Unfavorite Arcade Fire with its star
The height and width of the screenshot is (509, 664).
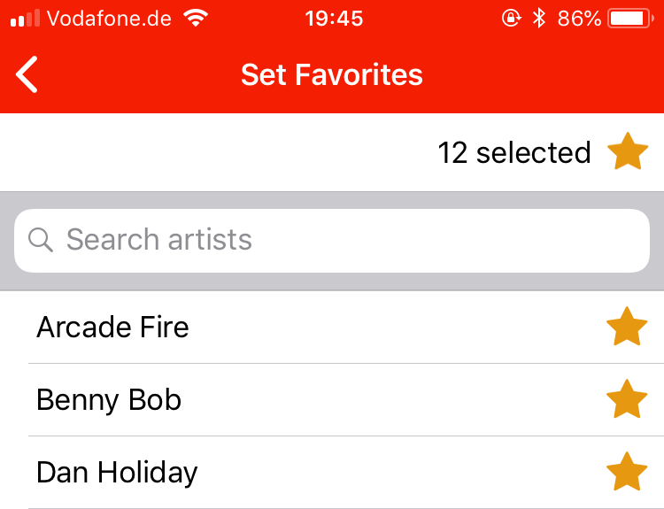[x=627, y=327]
